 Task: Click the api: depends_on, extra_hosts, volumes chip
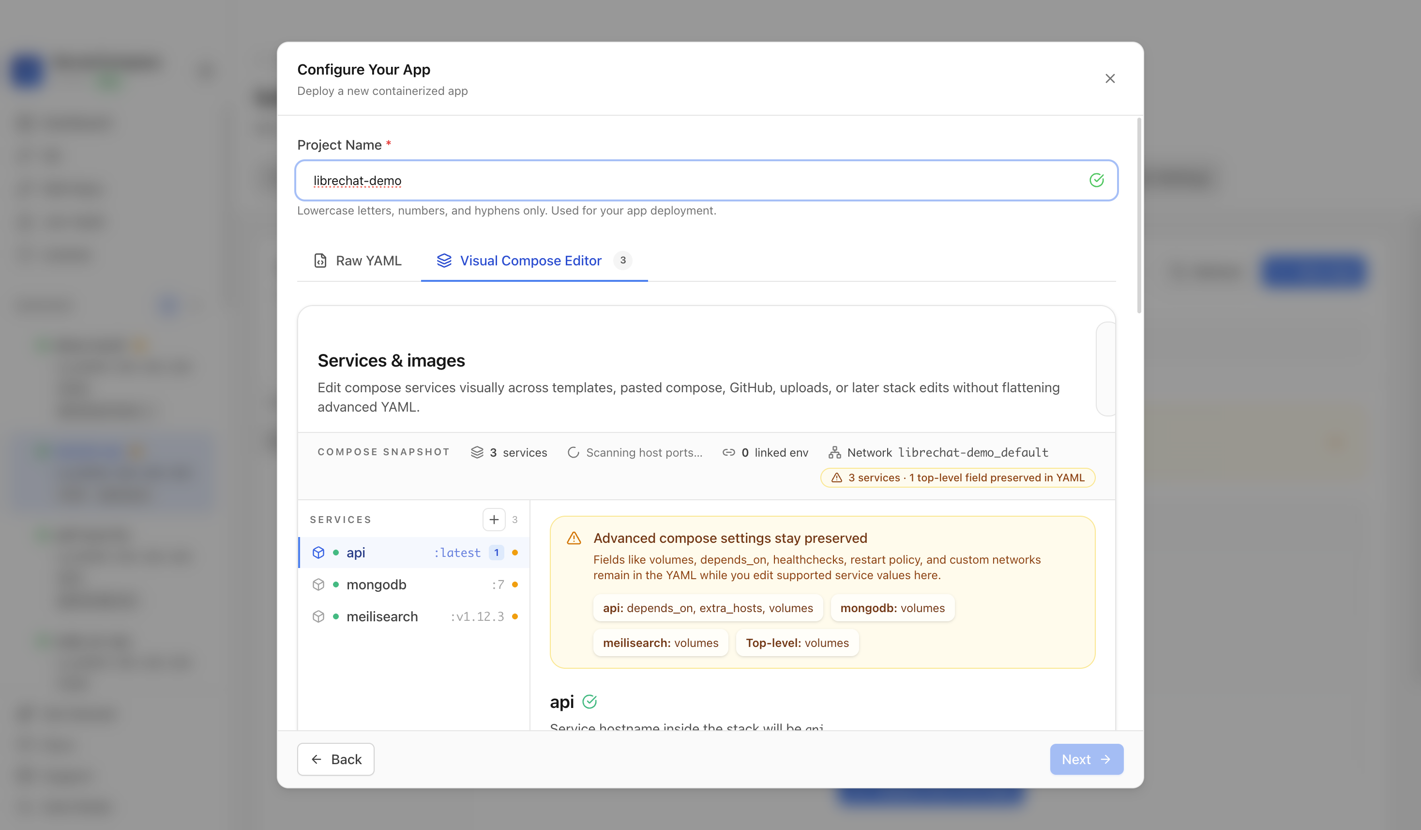point(708,608)
